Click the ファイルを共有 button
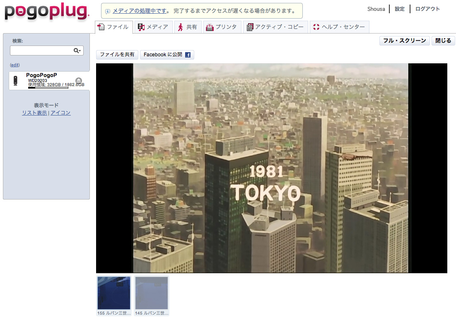Screen dimensions: 456x320 pos(117,55)
